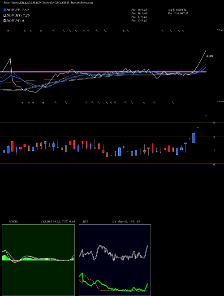Click the ADX (14 day) values text

(126, 222)
